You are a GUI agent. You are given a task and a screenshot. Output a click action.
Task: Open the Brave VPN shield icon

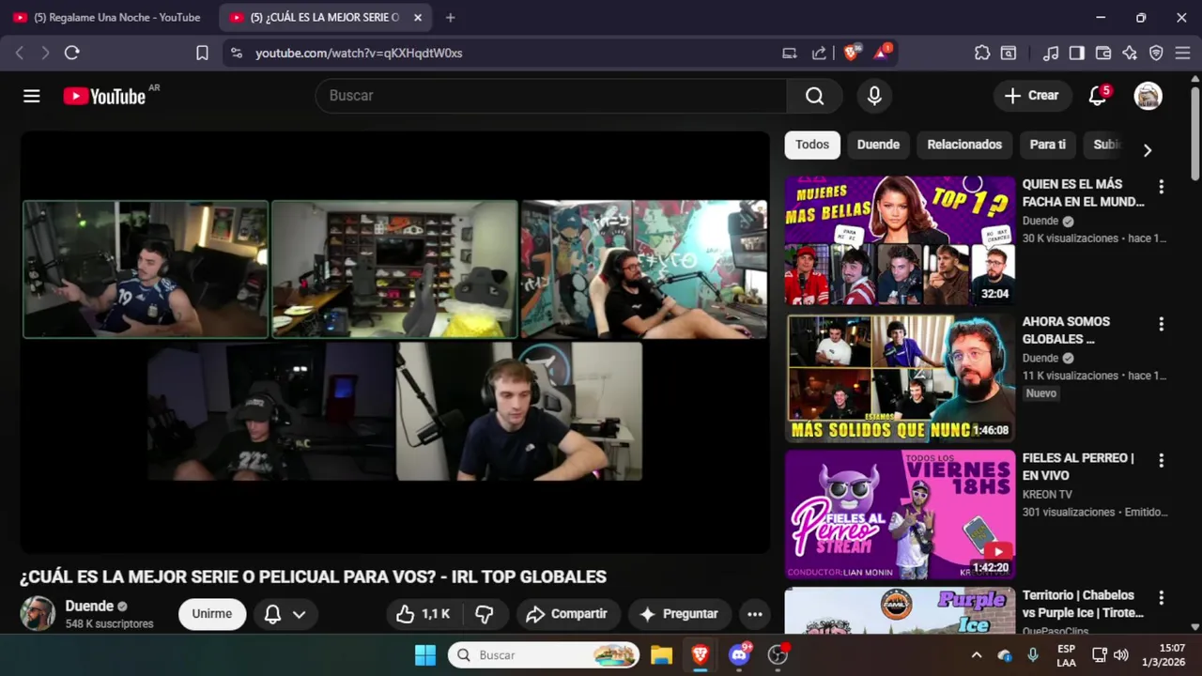click(x=1156, y=54)
